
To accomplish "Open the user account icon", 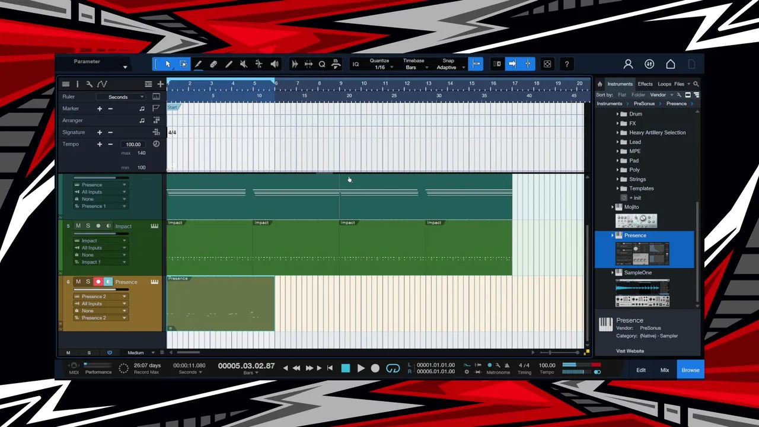I will pyautogui.click(x=628, y=64).
